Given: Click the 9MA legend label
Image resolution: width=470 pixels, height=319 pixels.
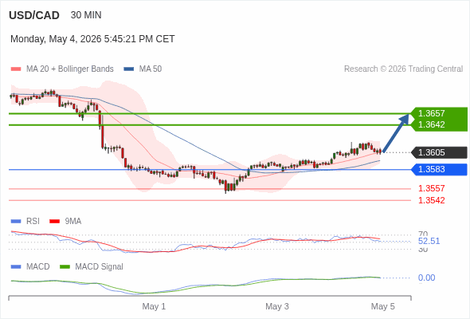Looking at the screenshot, I should coord(73,221).
